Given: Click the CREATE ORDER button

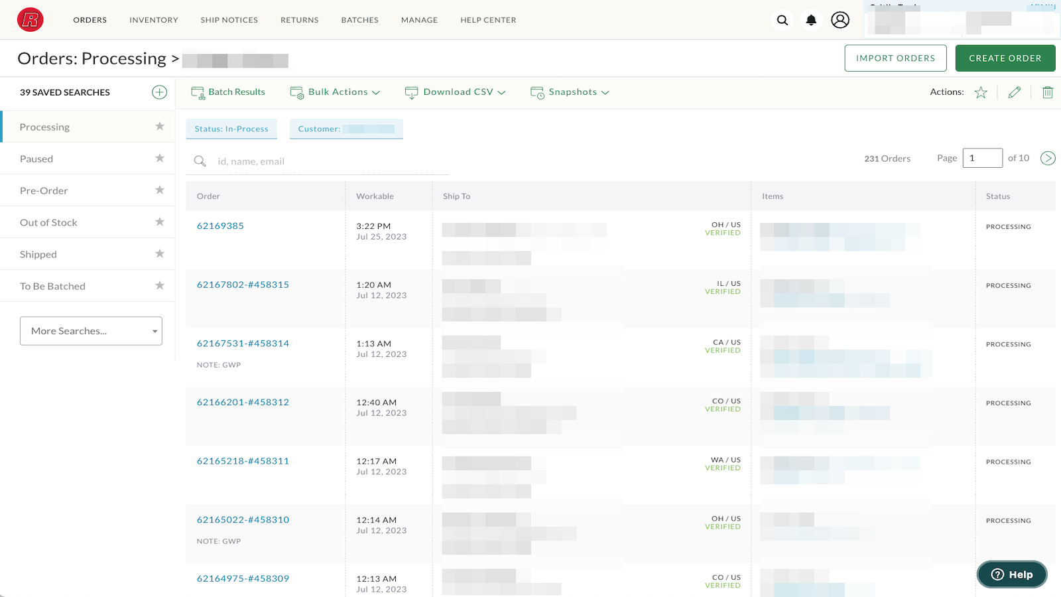Looking at the screenshot, I should click(1005, 58).
